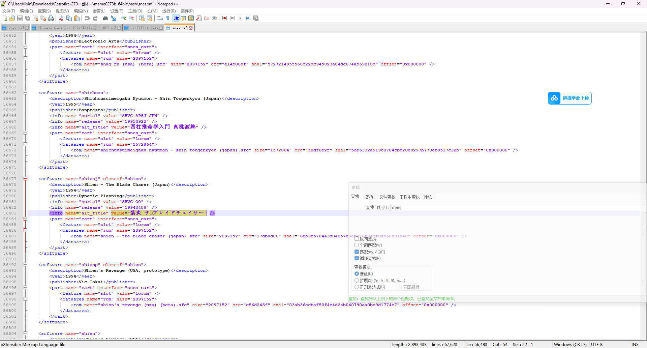Start macro recording red button

point(225,18)
